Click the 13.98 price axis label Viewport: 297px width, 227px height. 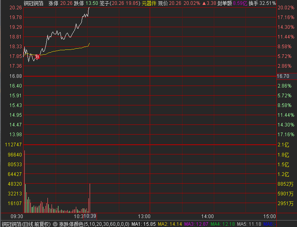(x=15, y=135)
